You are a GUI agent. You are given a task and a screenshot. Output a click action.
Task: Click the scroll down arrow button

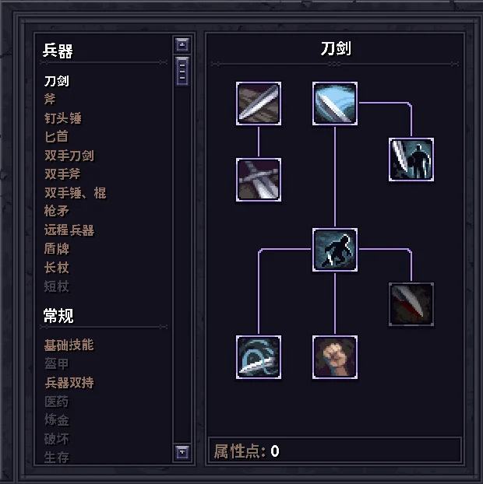pos(182,453)
